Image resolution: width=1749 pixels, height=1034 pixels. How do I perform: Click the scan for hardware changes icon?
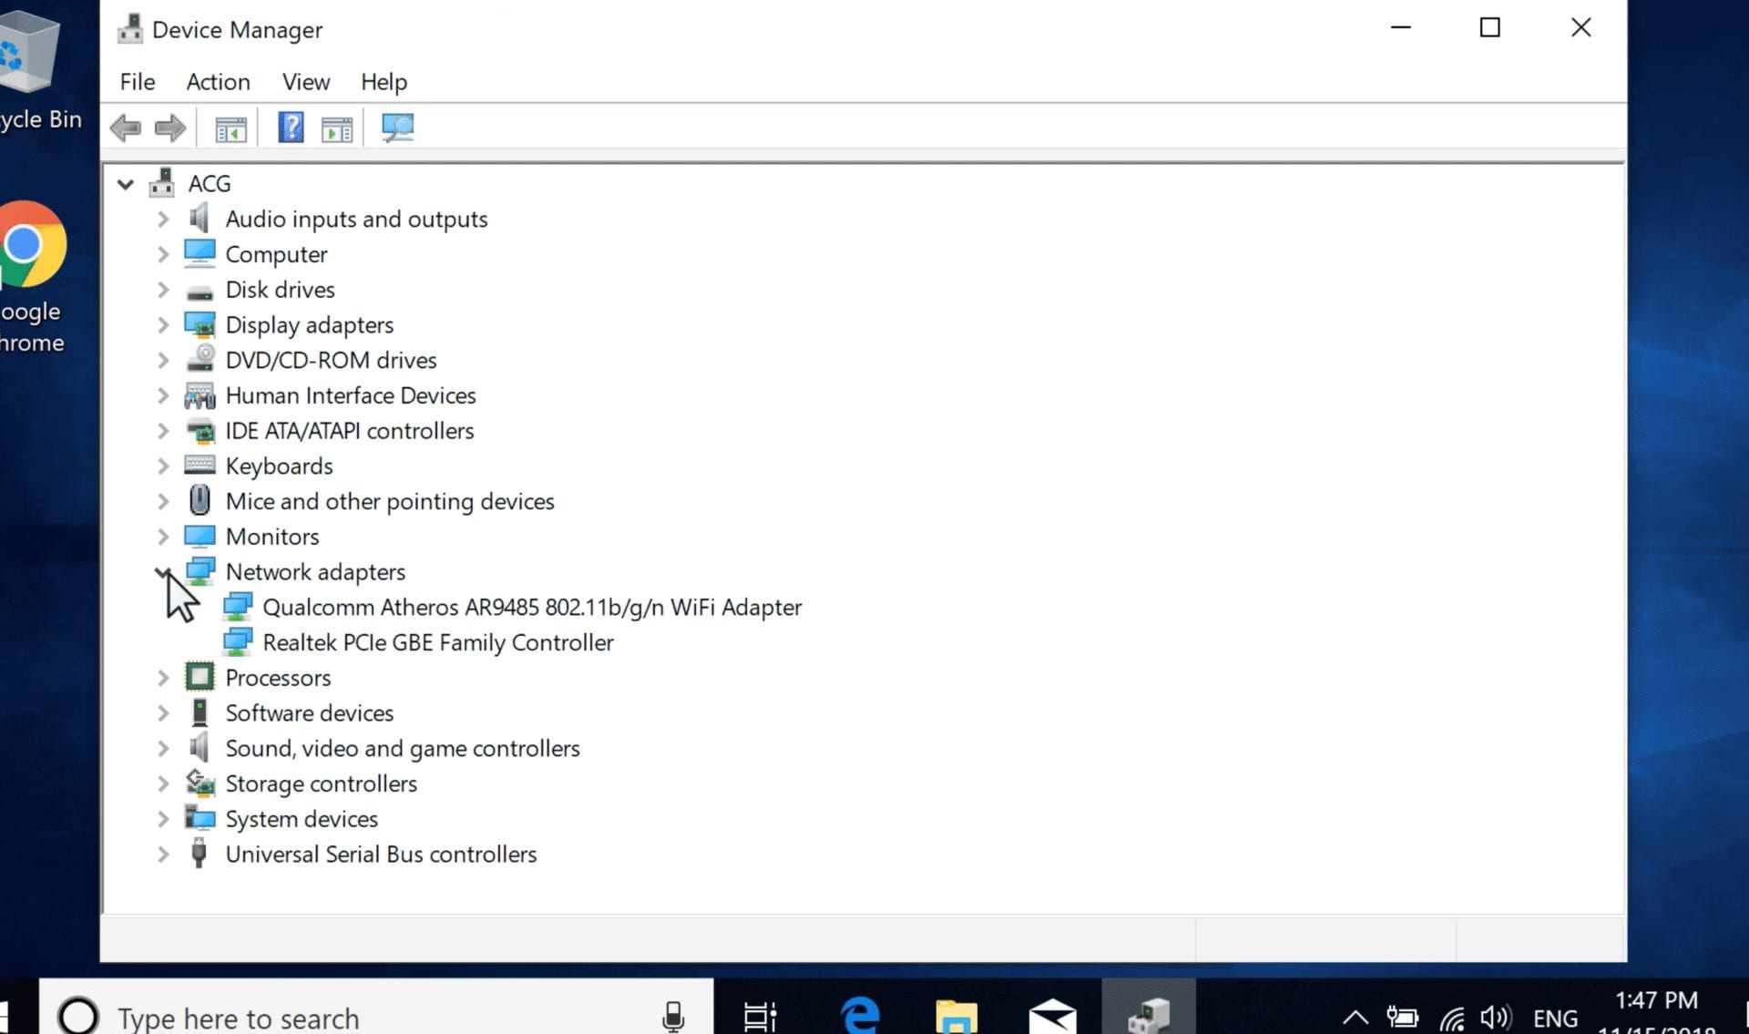[x=397, y=127]
